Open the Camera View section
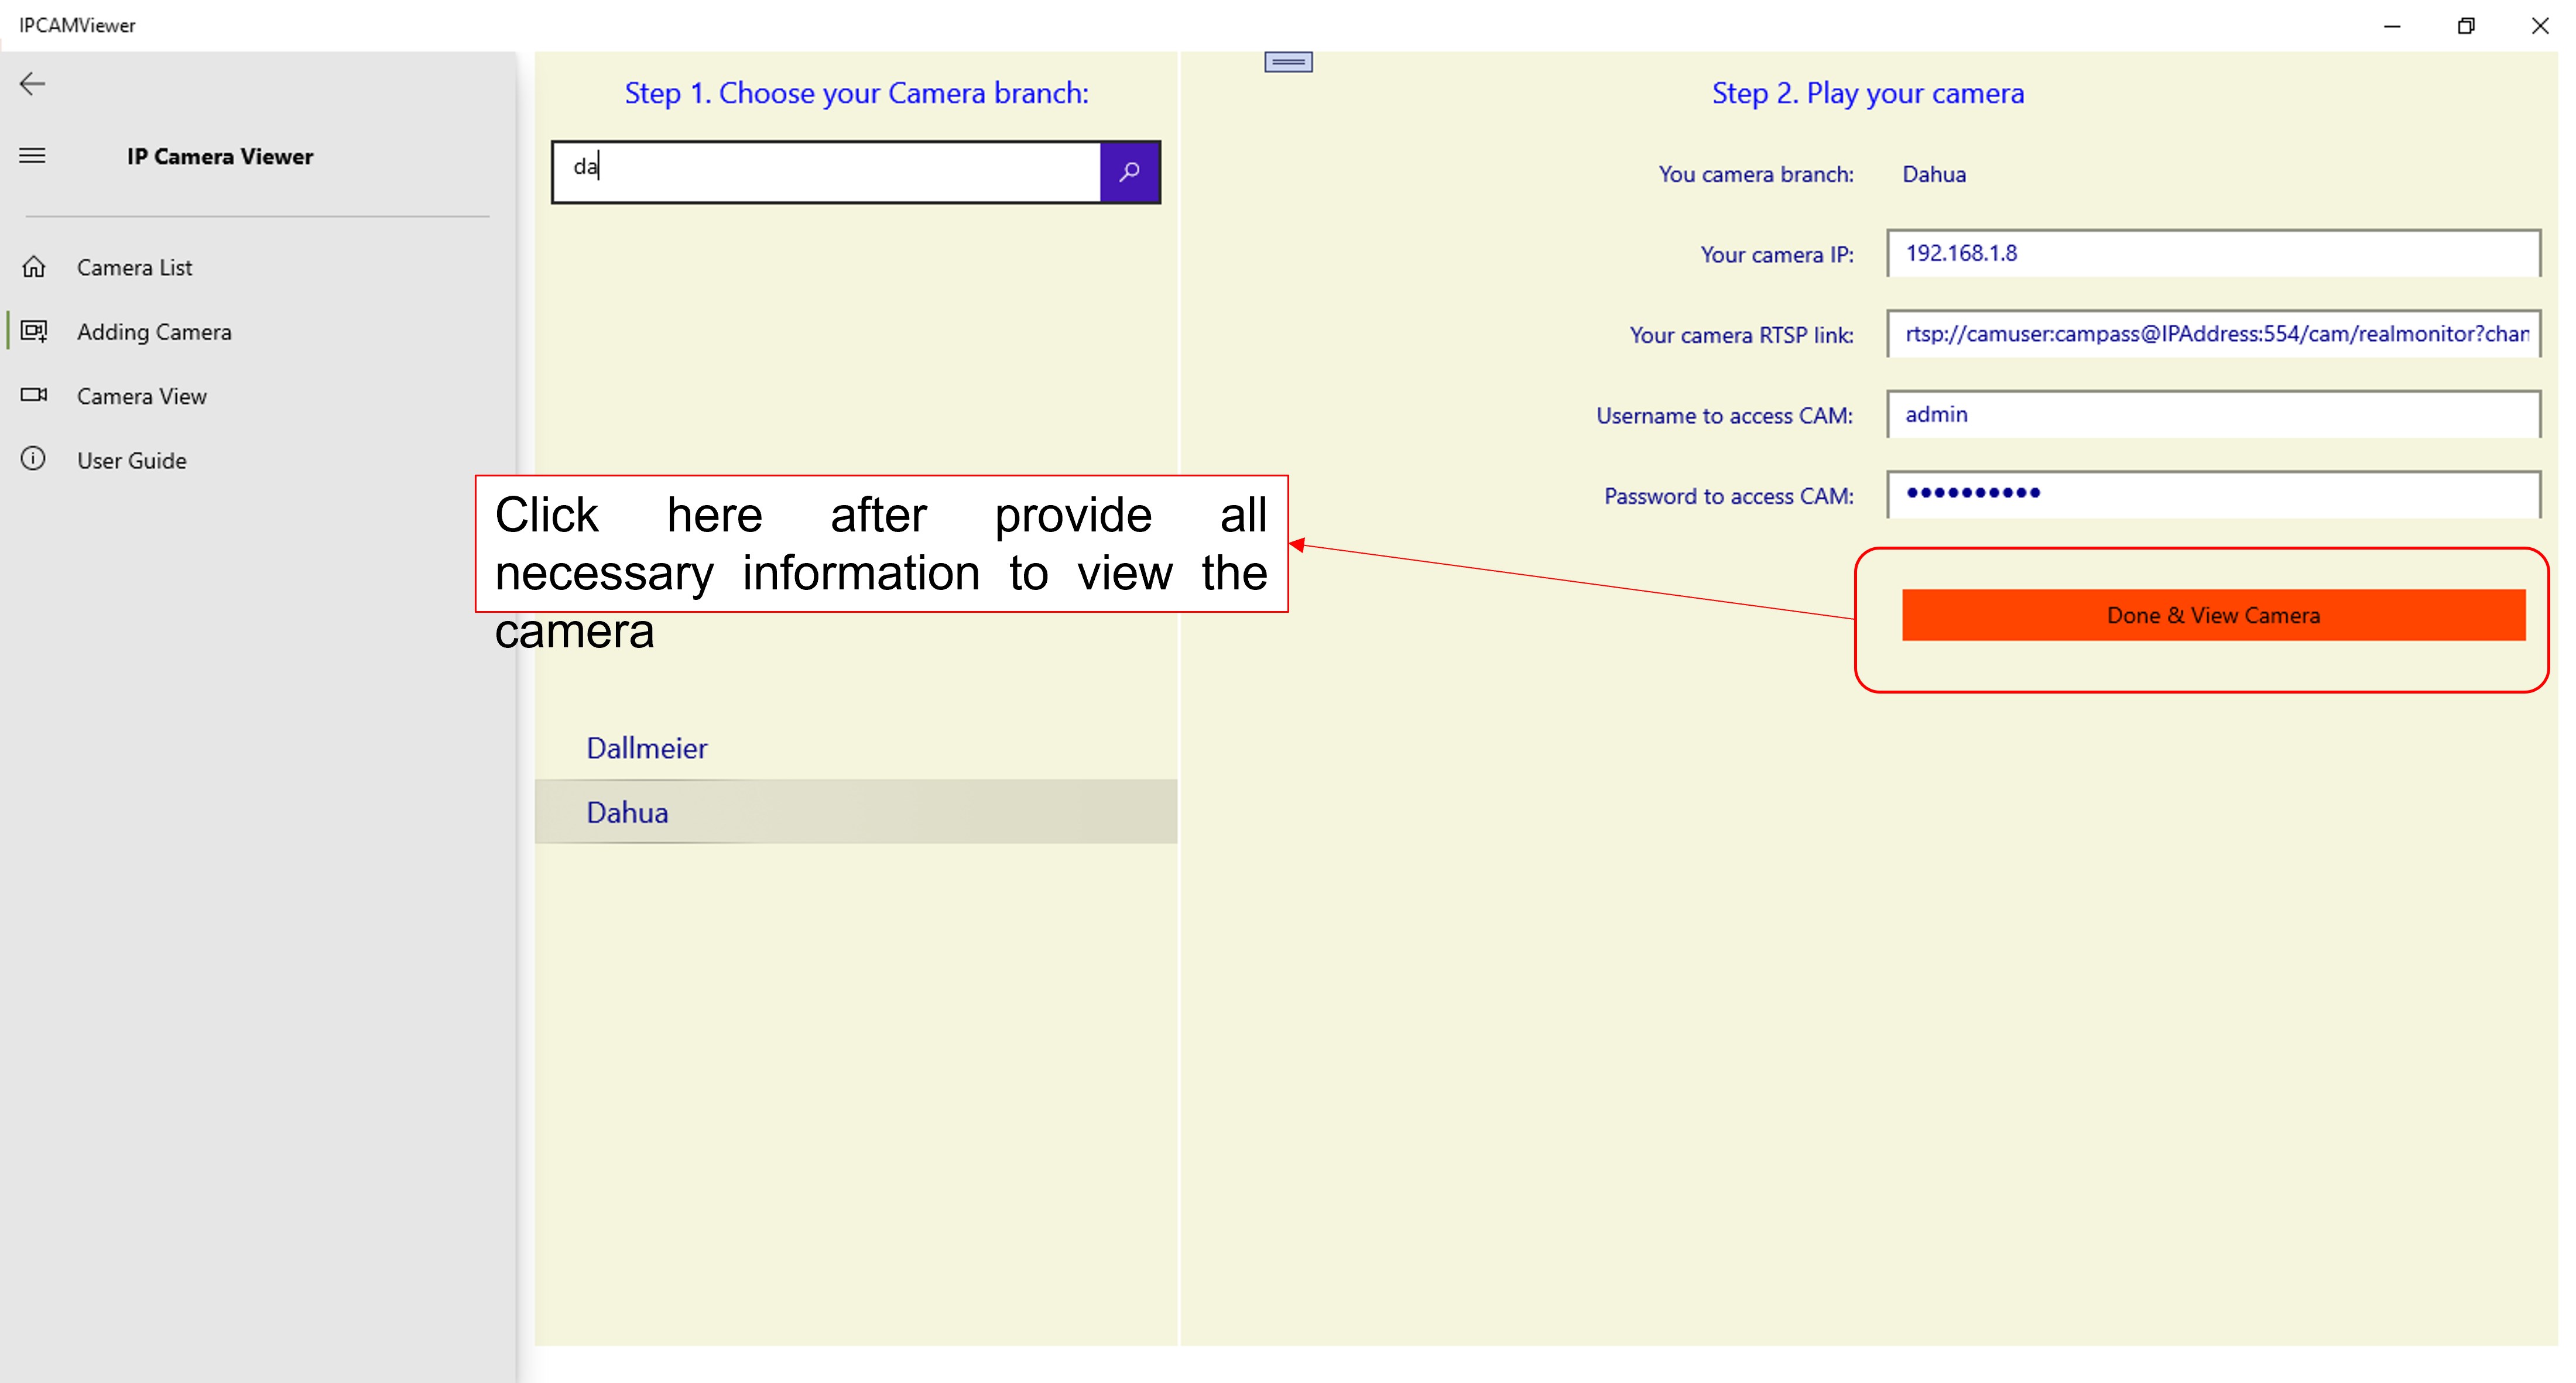This screenshot has width=2576, height=1383. point(141,397)
